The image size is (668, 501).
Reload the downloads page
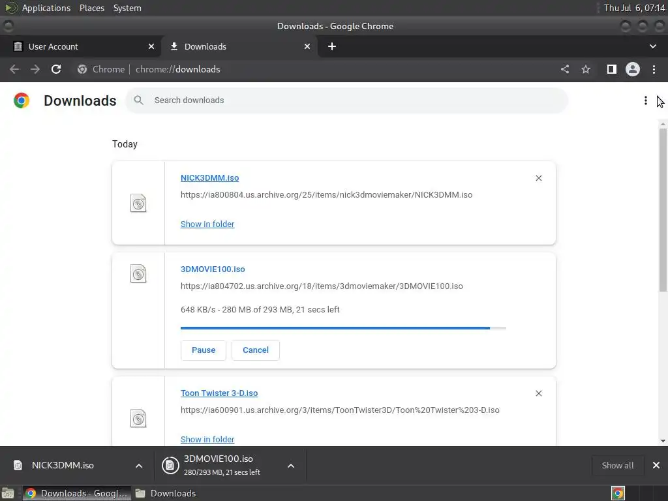[x=56, y=69]
